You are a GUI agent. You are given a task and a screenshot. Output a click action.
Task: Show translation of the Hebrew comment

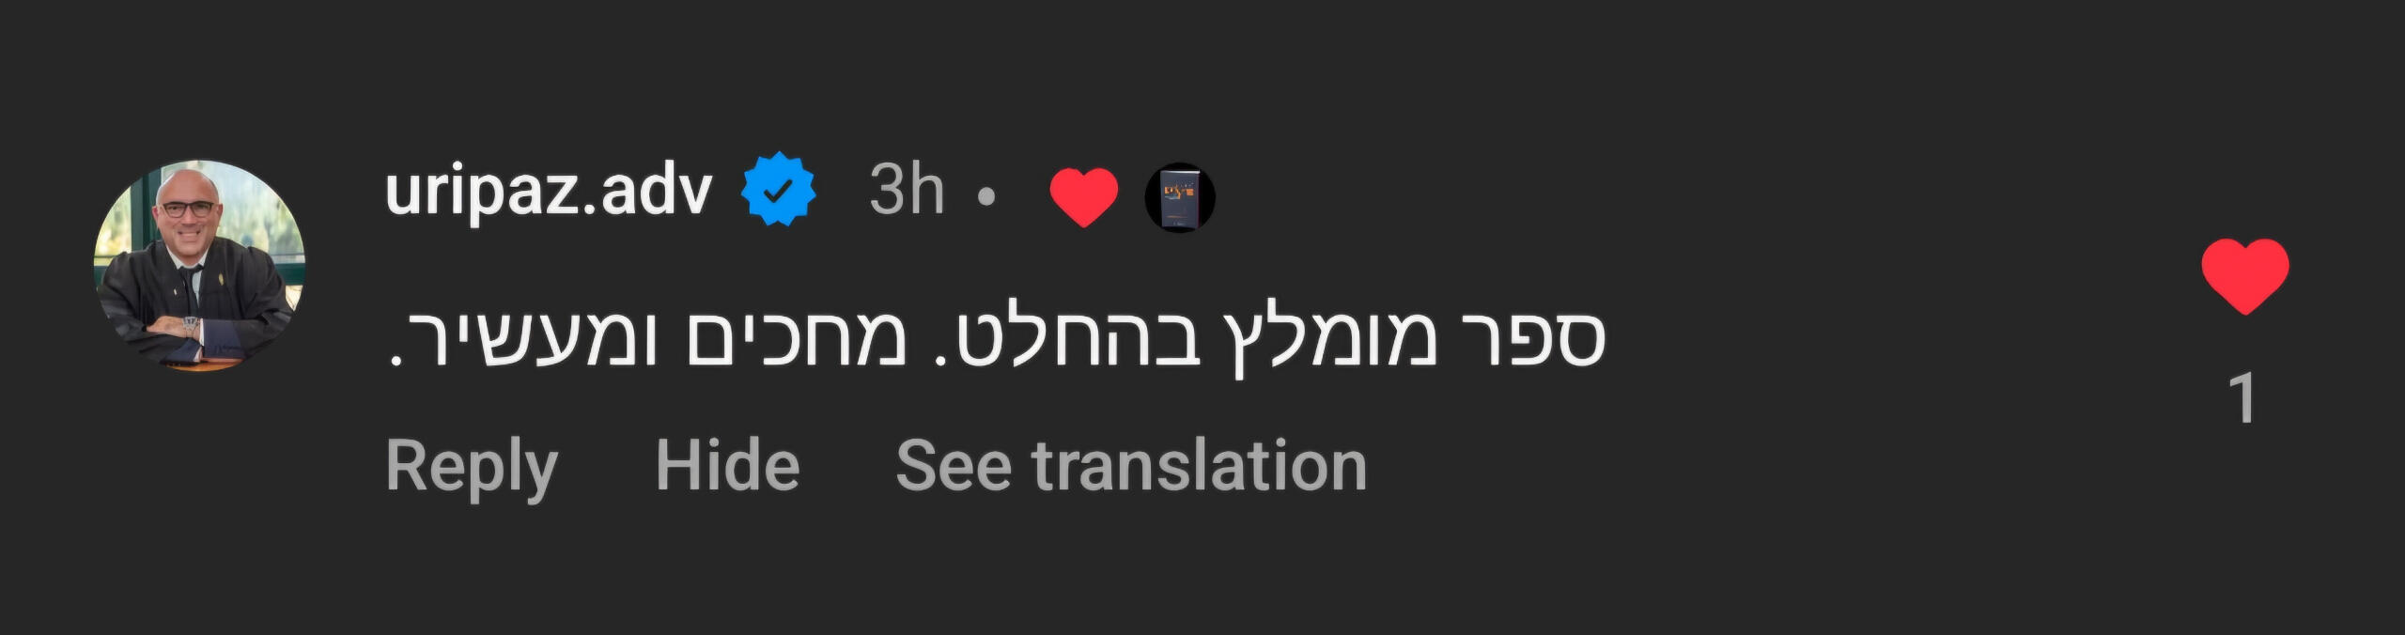point(1131,465)
